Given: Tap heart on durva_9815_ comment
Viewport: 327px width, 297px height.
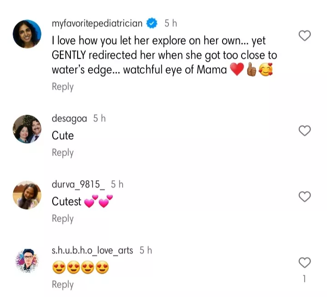Looking at the screenshot, I should point(304,196).
